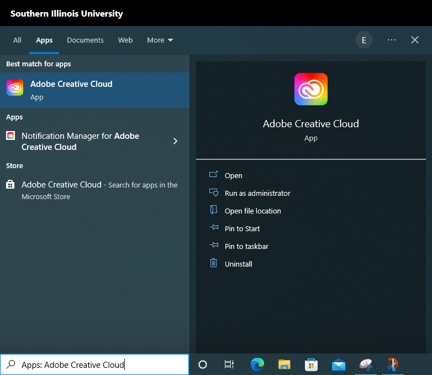Click the search magnifier icon in search box
Screen dimensions: 432x375
(10, 364)
